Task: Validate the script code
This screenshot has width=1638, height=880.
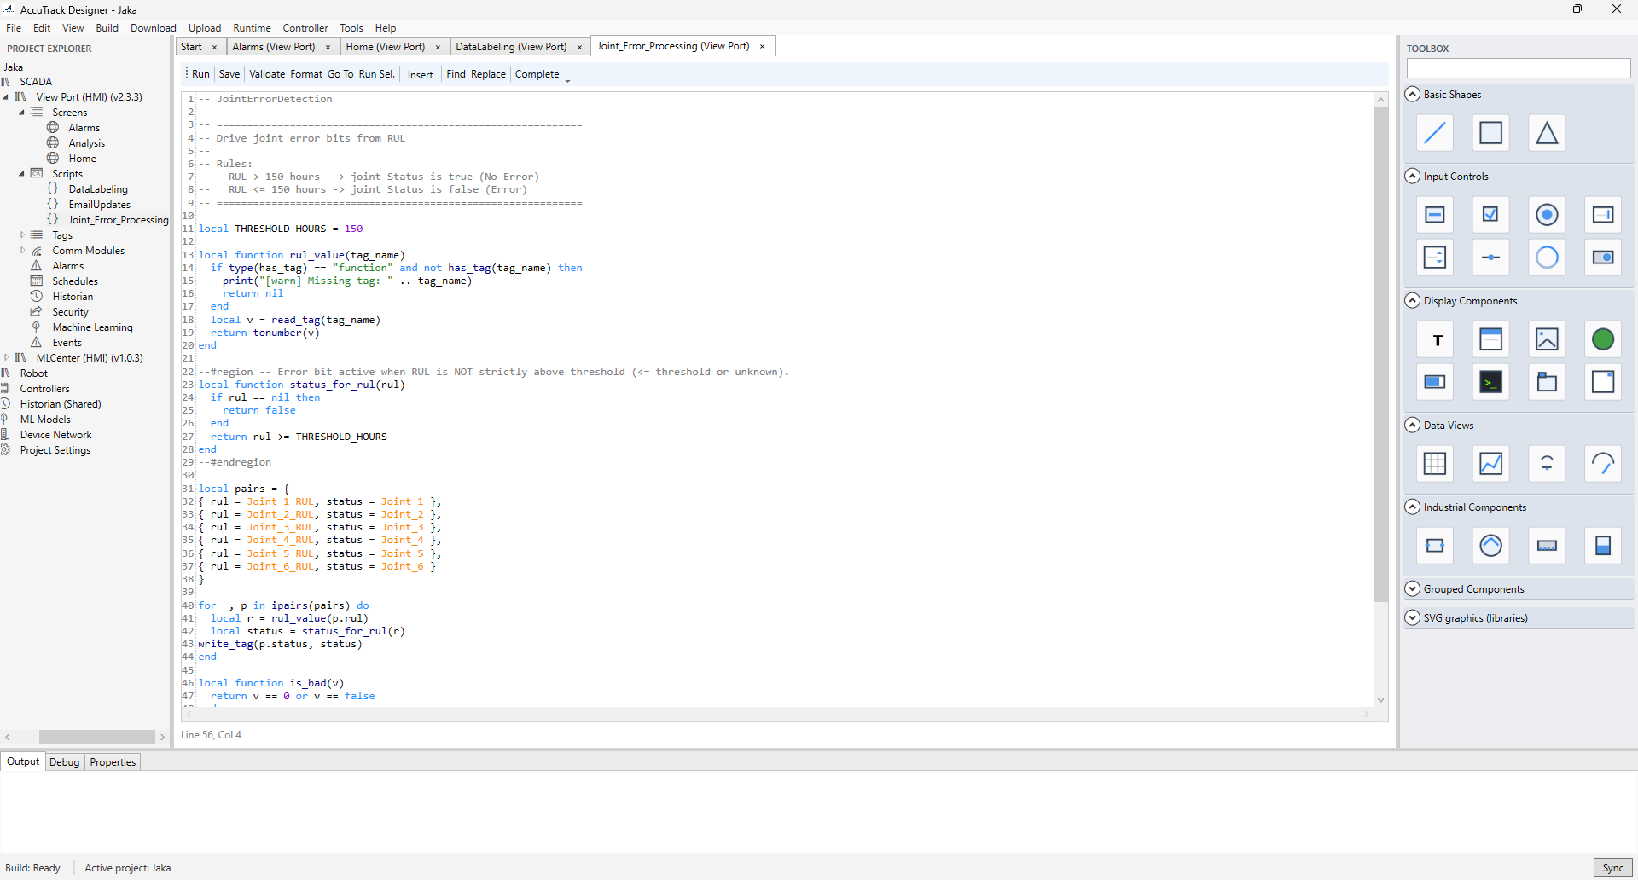Action: (267, 74)
